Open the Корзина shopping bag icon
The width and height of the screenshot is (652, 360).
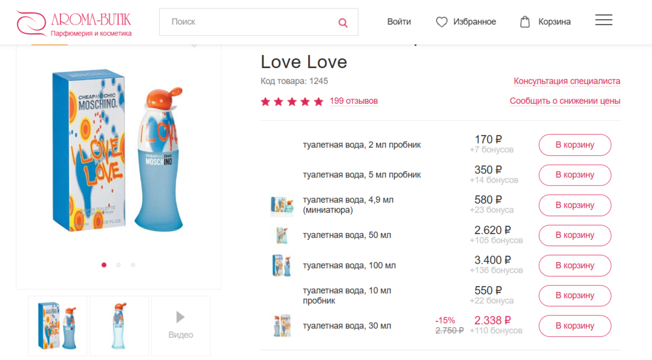pos(525,22)
